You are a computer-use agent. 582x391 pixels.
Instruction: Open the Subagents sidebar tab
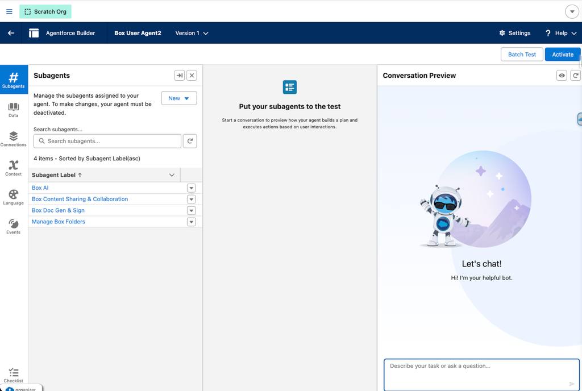pyautogui.click(x=14, y=80)
